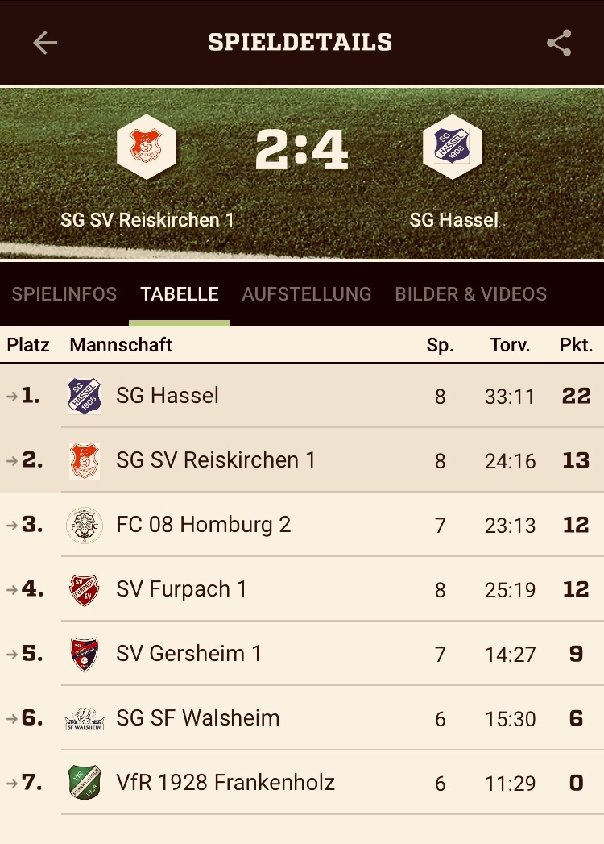This screenshot has height=844, width=604.
Task: Tap SV Gersheim 1 club crest
Action: (85, 654)
